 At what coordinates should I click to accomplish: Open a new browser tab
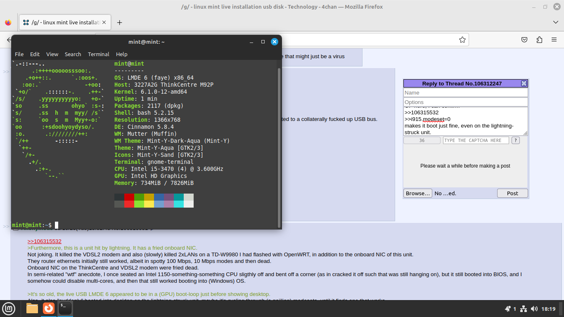119,23
